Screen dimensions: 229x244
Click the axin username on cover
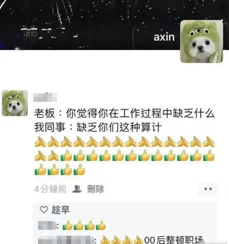[164, 37]
